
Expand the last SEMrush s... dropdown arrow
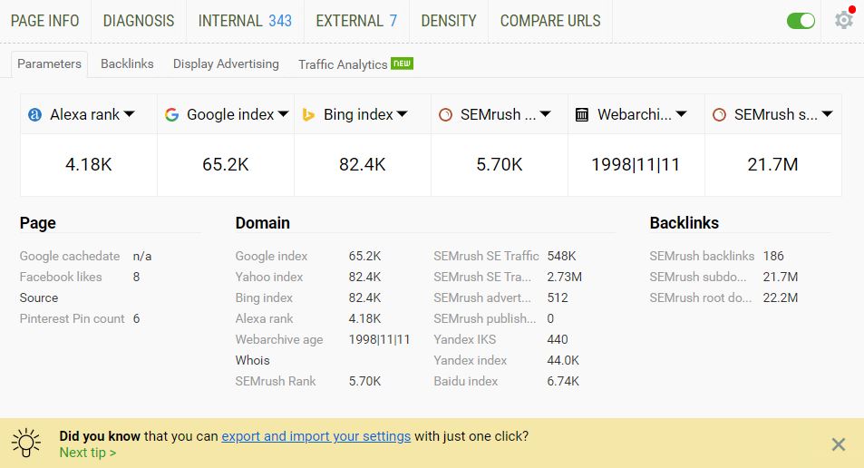[827, 114]
